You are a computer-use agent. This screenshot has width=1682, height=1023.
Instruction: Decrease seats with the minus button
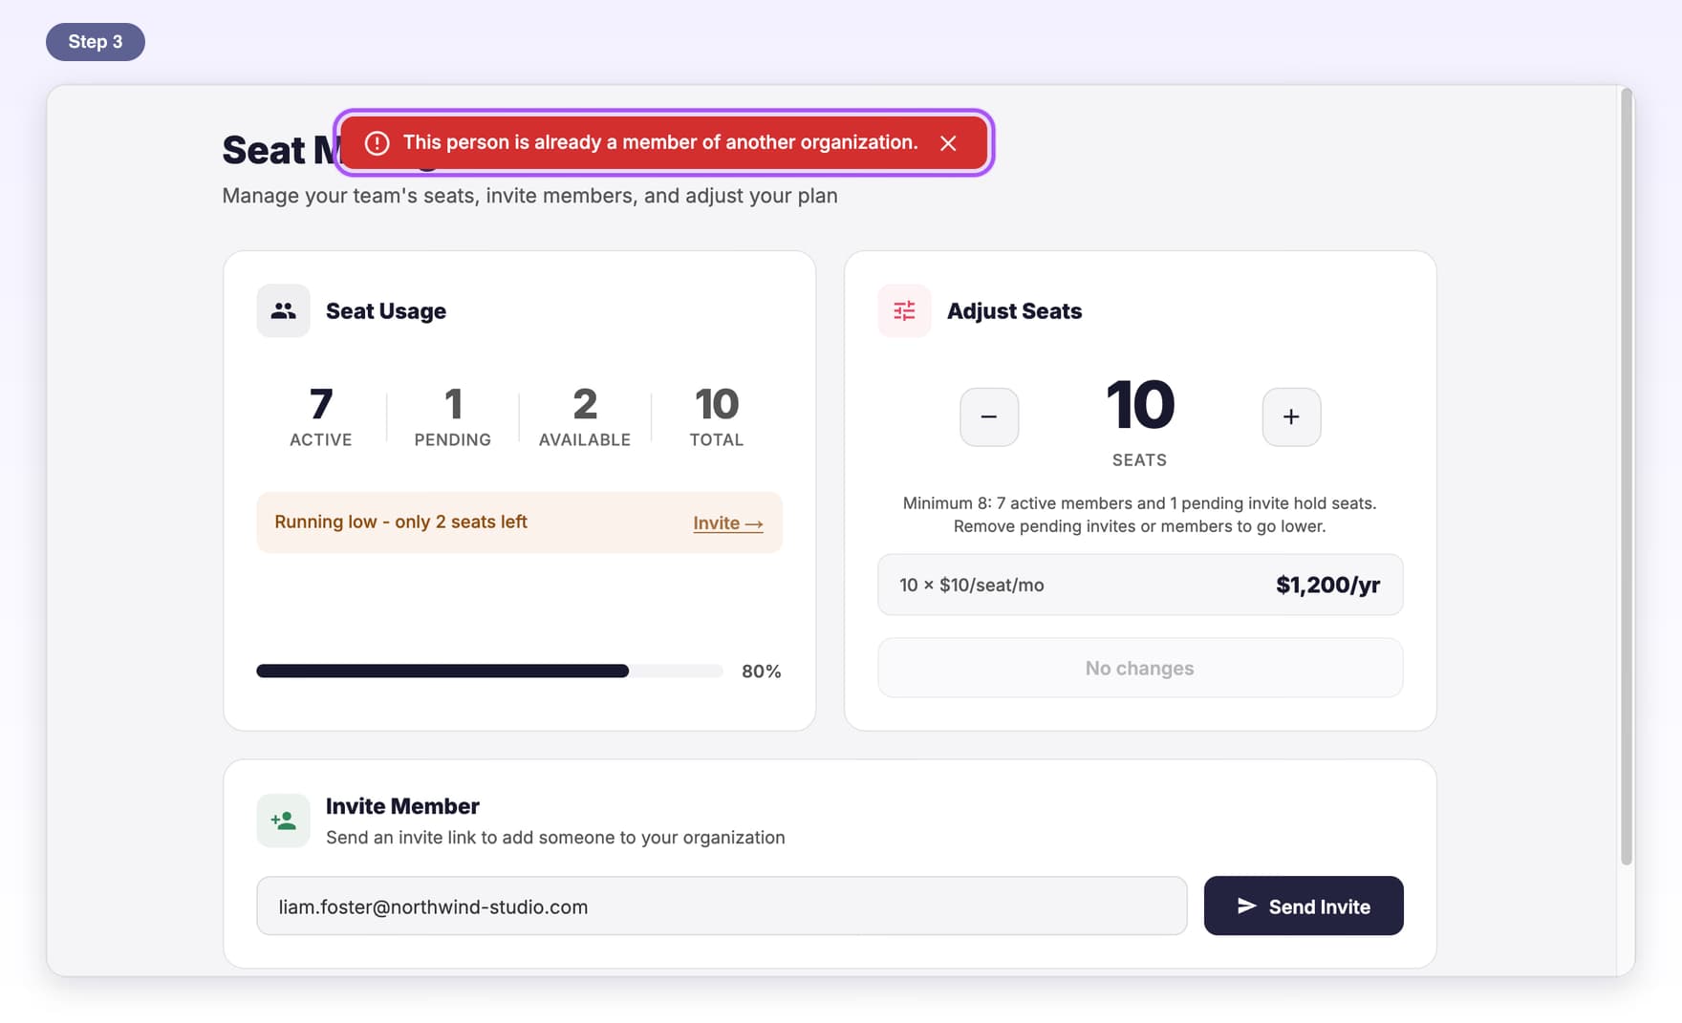989,416
